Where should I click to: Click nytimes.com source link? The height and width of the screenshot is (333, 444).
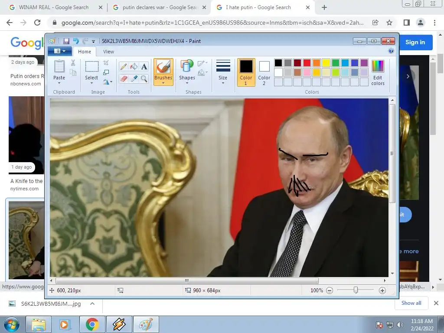coord(24,189)
